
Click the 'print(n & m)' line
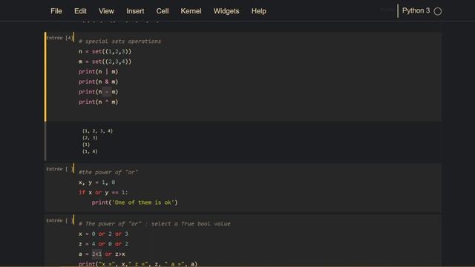(x=98, y=82)
